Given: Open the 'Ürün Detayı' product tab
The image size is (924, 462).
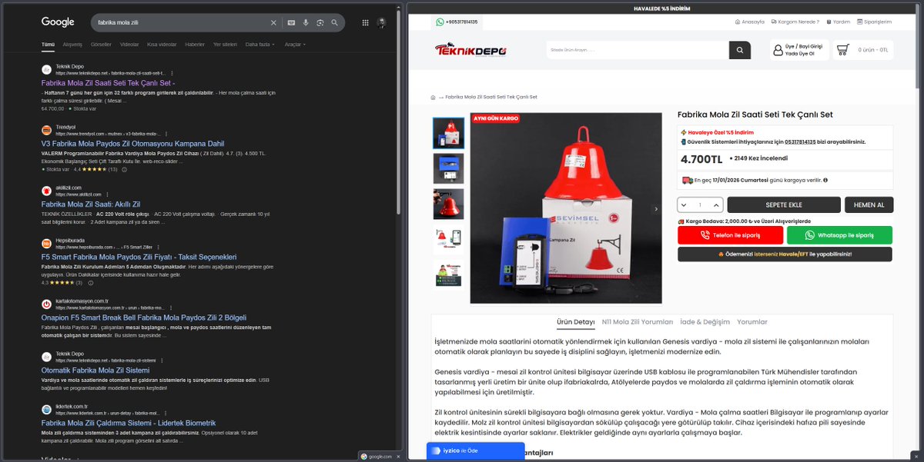Looking at the screenshot, I should pos(576,322).
